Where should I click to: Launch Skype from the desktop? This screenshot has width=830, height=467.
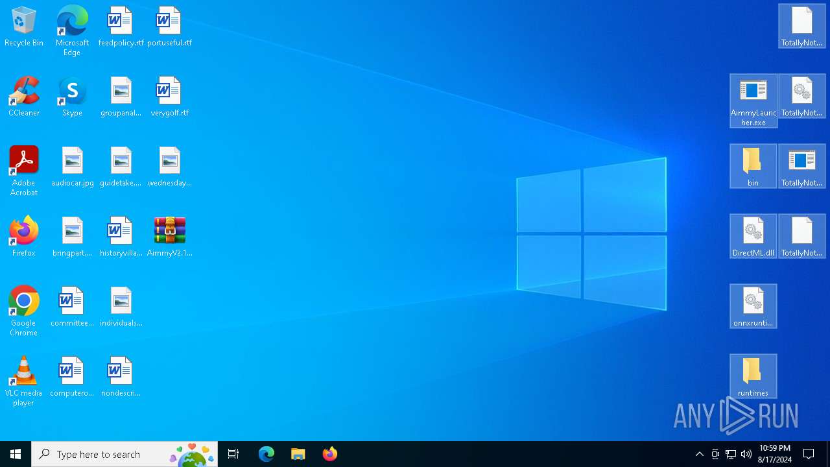click(72, 97)
